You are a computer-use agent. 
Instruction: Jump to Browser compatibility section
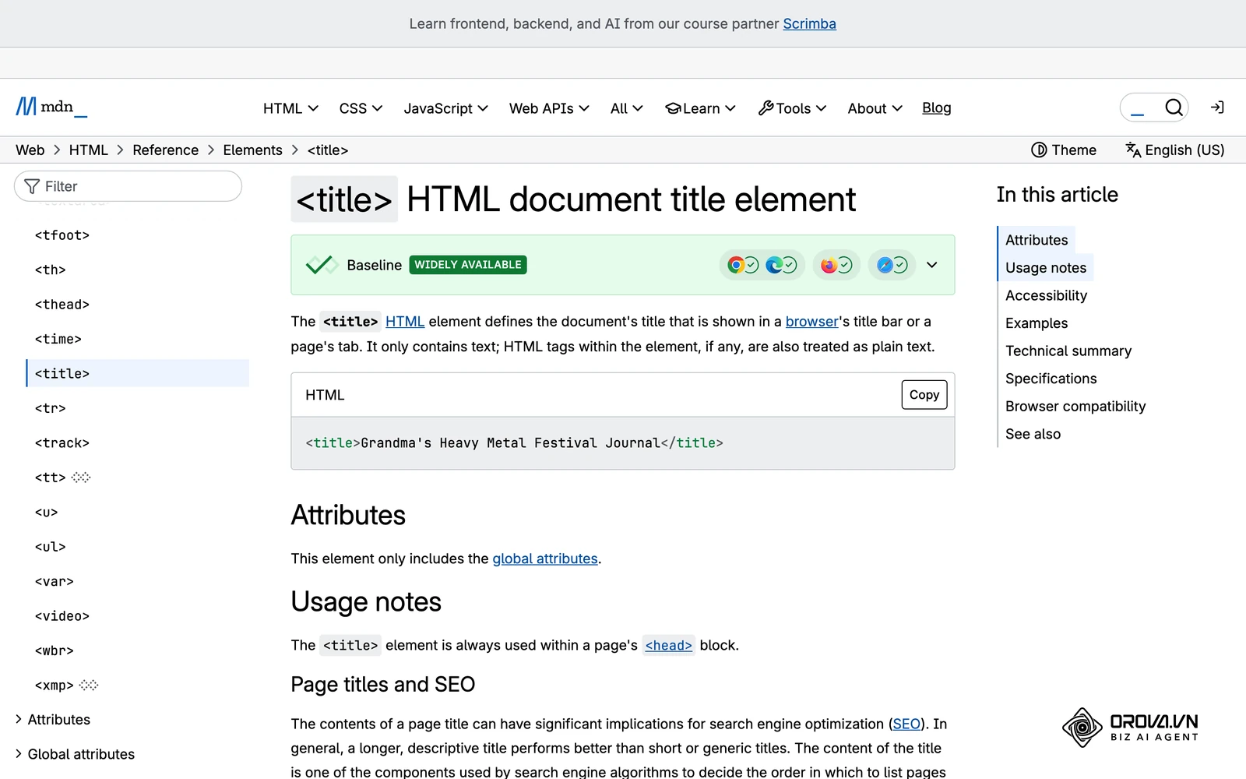tap(1075, 406)
